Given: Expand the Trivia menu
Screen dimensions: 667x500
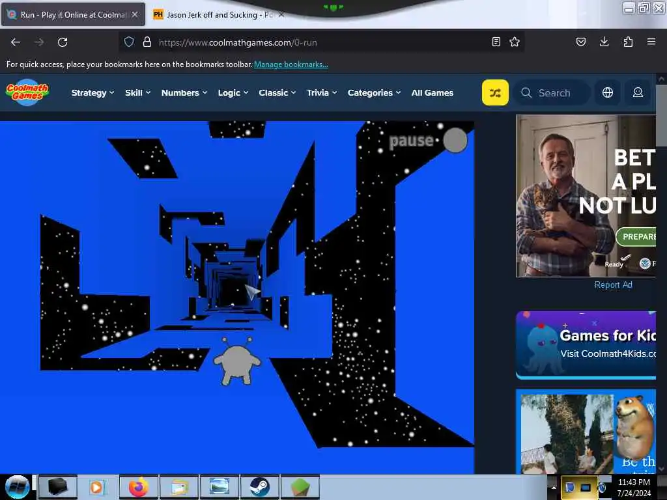Looking at the screenshot, I should click(322, 92).
